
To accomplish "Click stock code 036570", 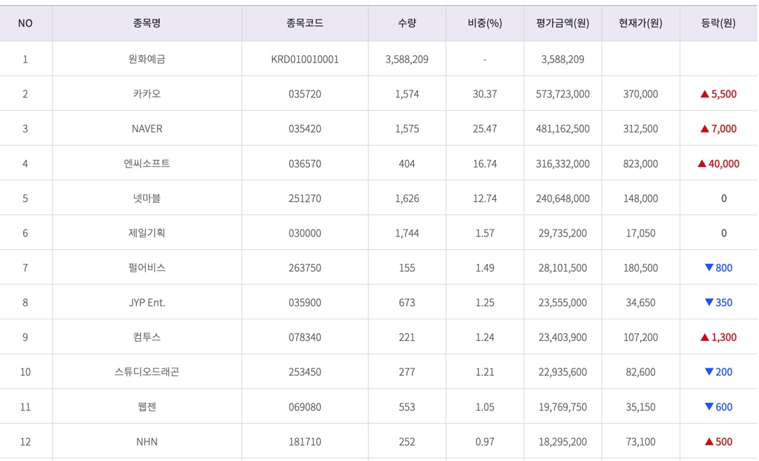I will coord(304,163).
